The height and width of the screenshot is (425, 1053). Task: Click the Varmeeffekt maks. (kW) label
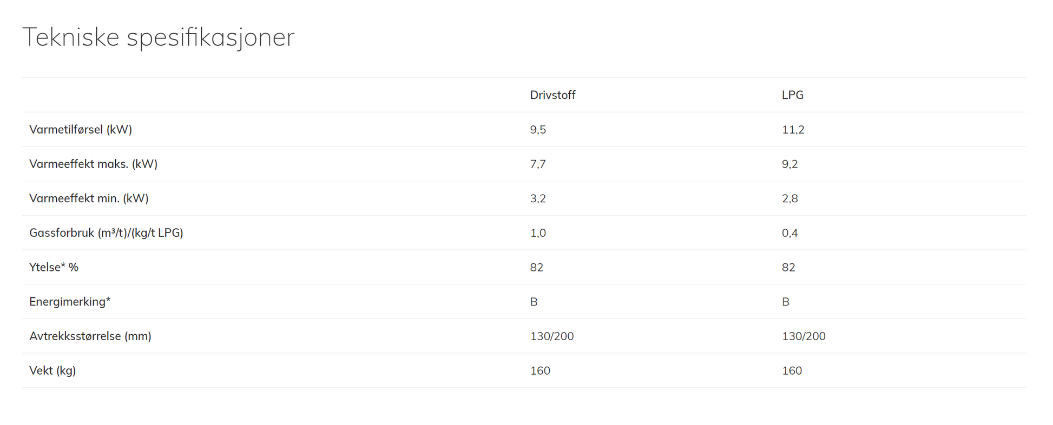tap(93, 164)
